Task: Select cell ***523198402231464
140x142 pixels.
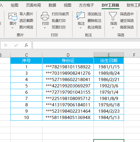Action: coord(68,111)
